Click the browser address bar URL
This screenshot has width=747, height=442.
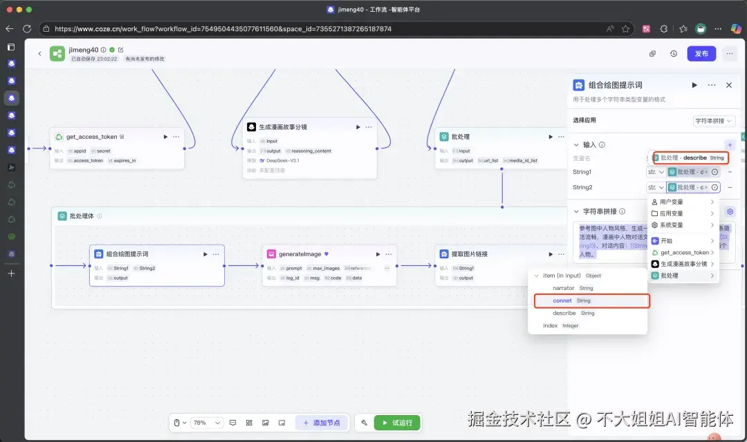223,29
